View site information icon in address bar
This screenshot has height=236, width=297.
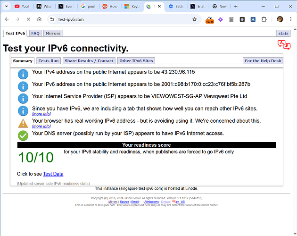coord(51,19)
